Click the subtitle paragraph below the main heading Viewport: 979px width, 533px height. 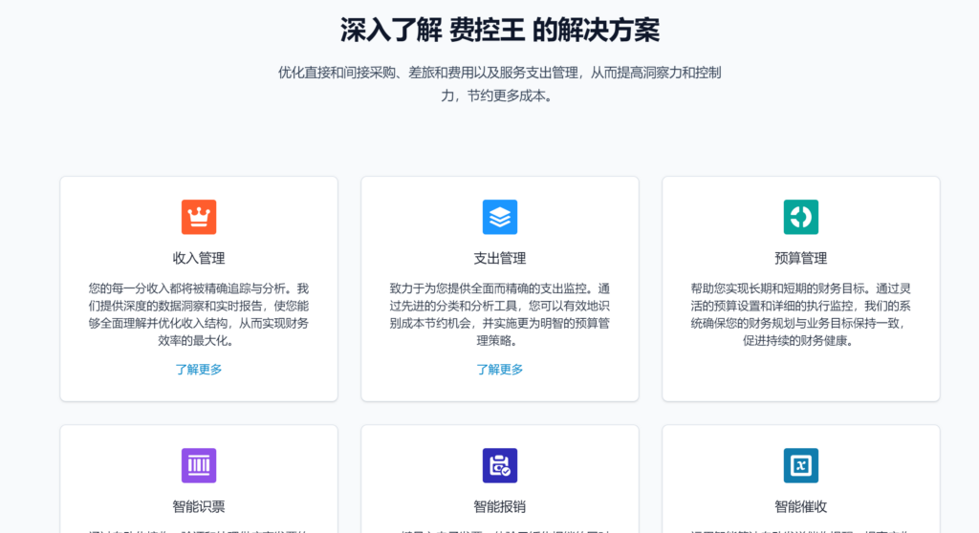tap(499, 84)
